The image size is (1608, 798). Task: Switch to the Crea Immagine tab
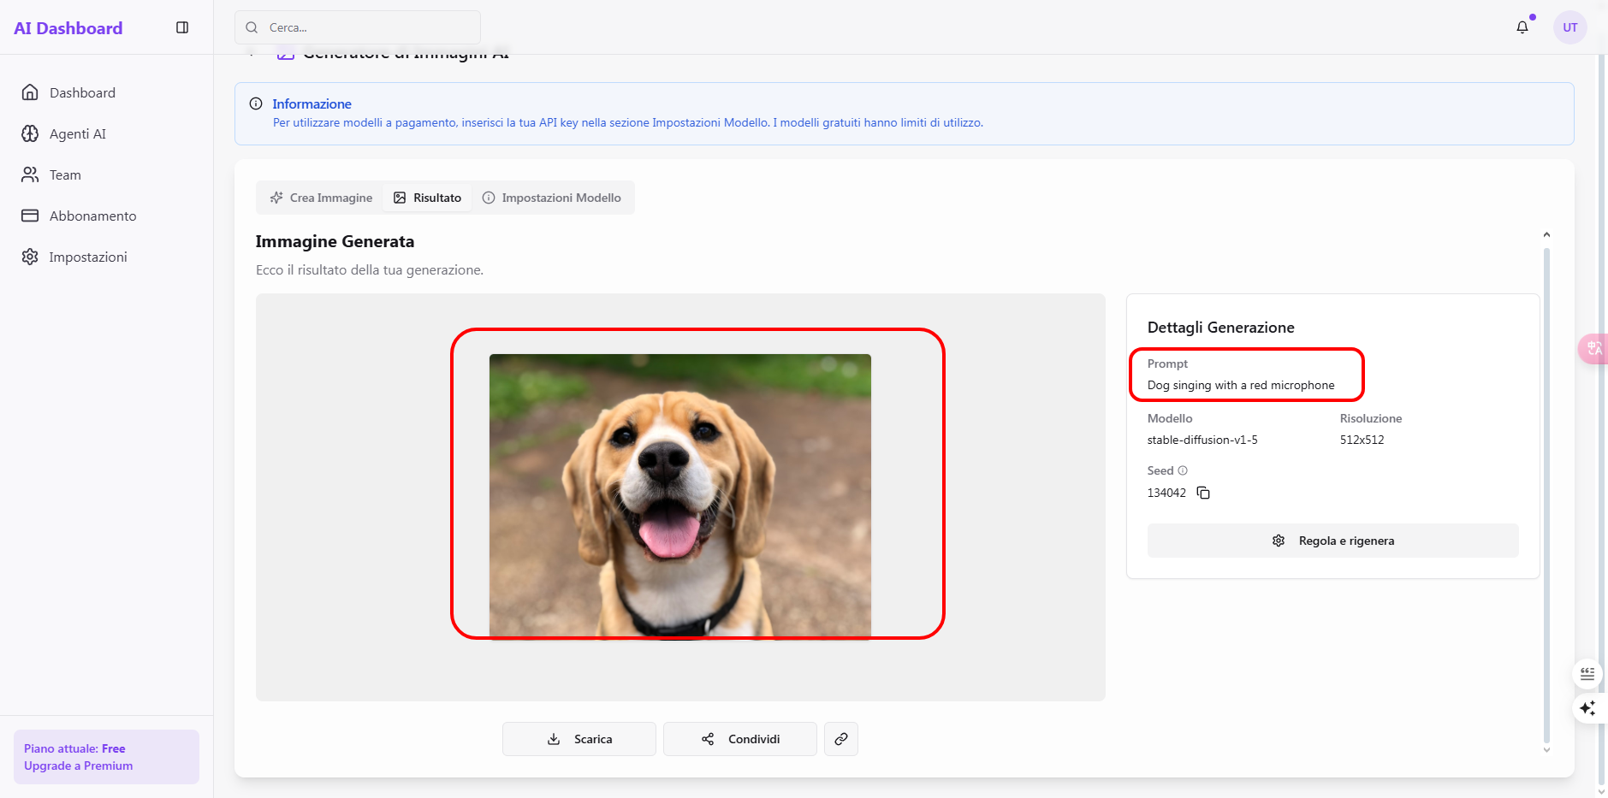(322, 198)
